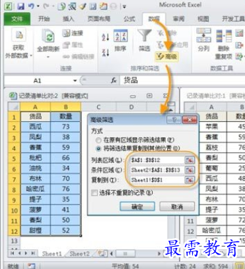The image size is (245, 269).
Task: Click cell 荔枝 in right workbook
Action: [212, 148]
